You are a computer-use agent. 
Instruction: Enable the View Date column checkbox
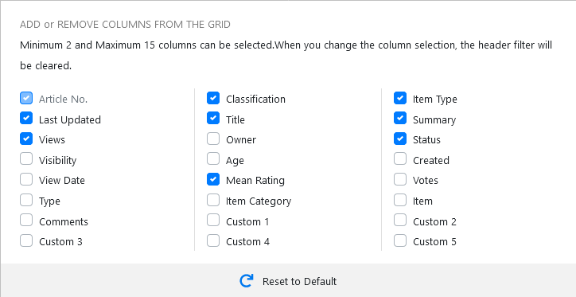26,179
